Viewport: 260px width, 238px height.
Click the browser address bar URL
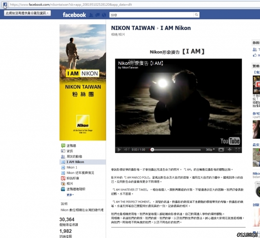(71, 4)
